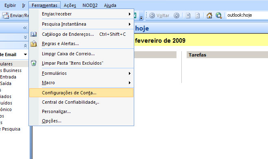Collapse the navigation pane with double chevron
Image resolution: width=268 pixels, height=159 pixels.
pyautogui.click(x=25, y=28)
